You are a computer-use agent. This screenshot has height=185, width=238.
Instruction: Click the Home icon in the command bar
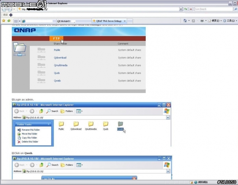pyautogui.click(x=185, y=21)
